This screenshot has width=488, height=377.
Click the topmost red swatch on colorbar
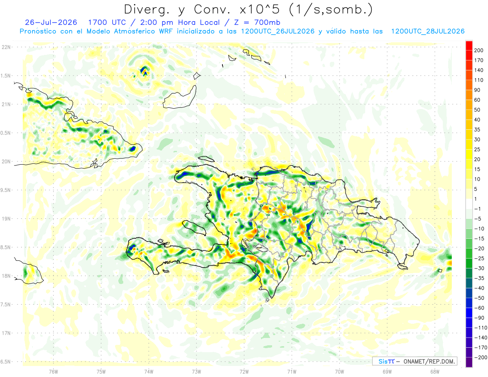point(469,46)
